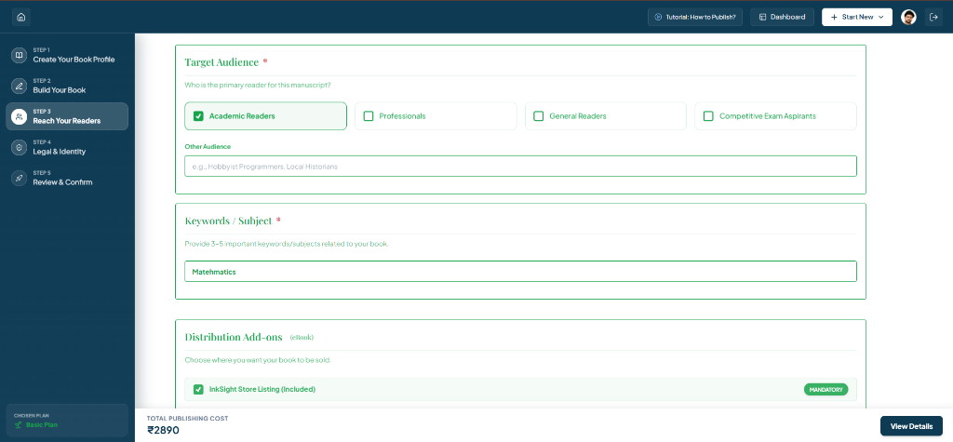Uncheck the Academic Readers checkbox
This screenshot has height=442, width=953.
point(198,116)
